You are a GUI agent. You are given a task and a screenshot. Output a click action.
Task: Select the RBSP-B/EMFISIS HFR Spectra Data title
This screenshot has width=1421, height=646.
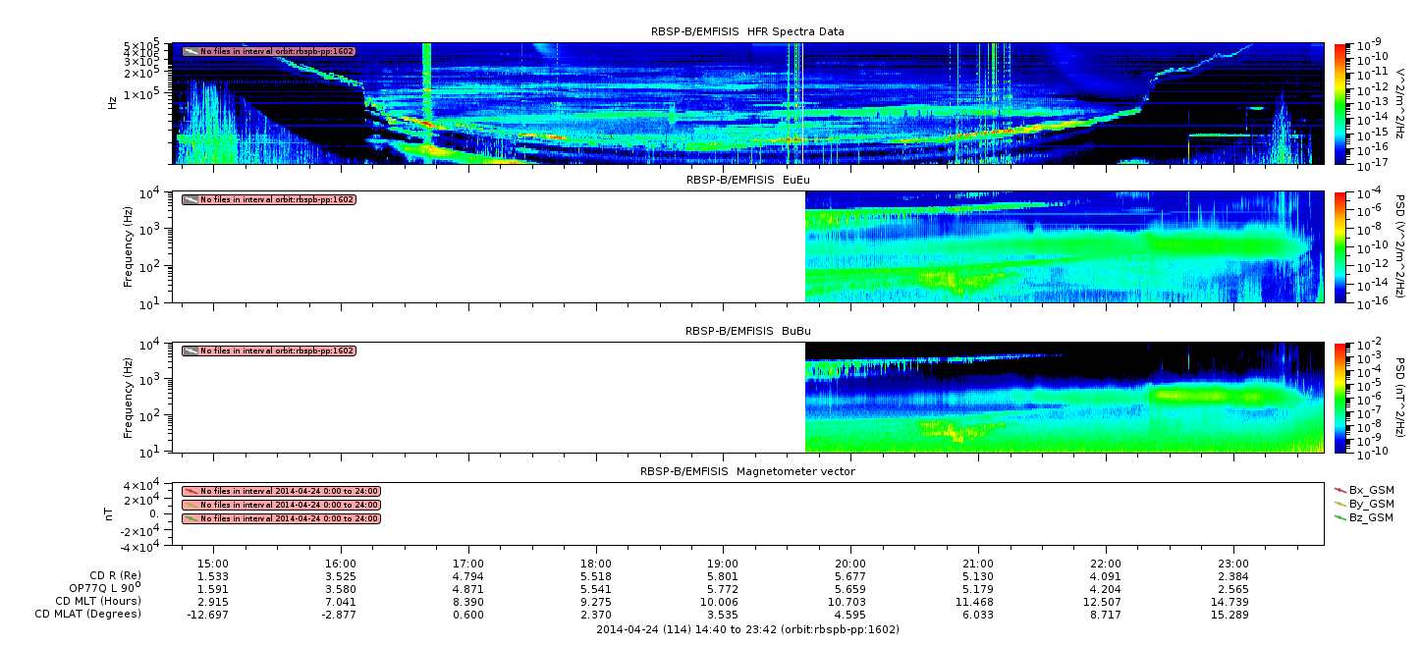tap(747, 31)
